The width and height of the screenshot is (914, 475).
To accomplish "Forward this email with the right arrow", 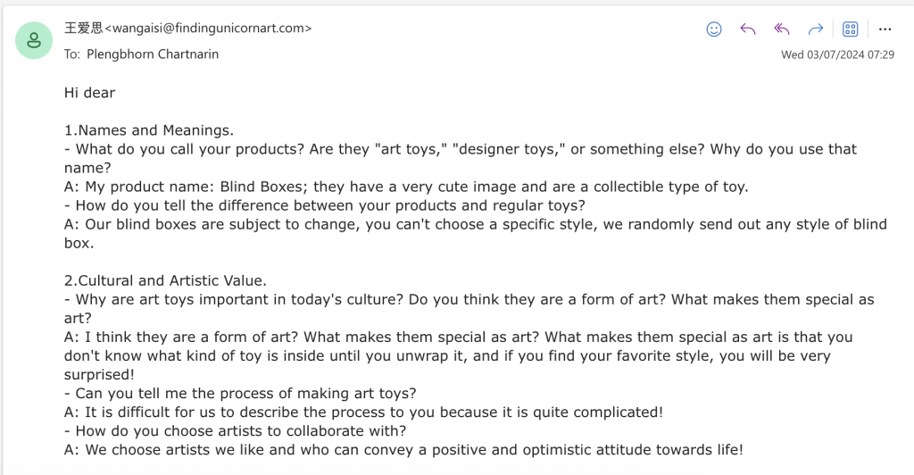I will pyautogui.click(x=816, y=29).
